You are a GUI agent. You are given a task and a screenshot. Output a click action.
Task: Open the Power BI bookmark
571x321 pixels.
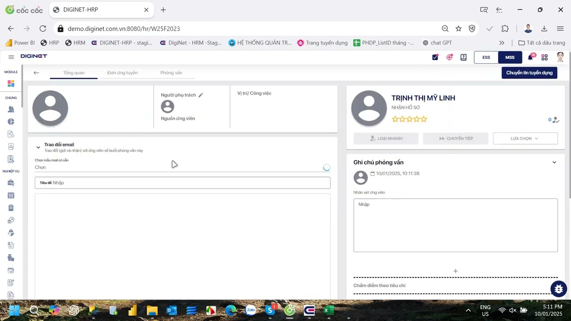[20, 43]
